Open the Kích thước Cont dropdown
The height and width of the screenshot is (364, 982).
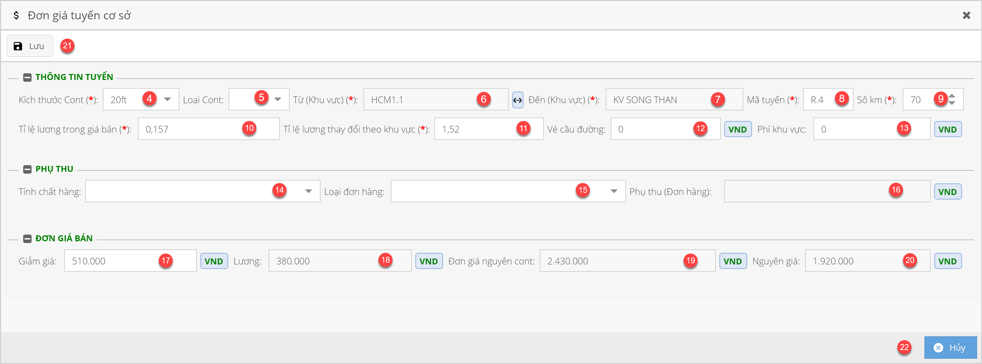click(167, 100)
